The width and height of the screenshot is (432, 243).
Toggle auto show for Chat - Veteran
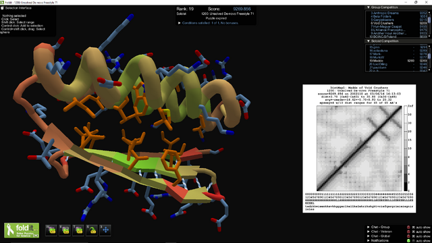413,232
